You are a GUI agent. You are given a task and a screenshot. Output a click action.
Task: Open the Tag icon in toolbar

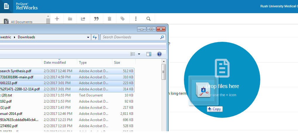coord(123,19)
